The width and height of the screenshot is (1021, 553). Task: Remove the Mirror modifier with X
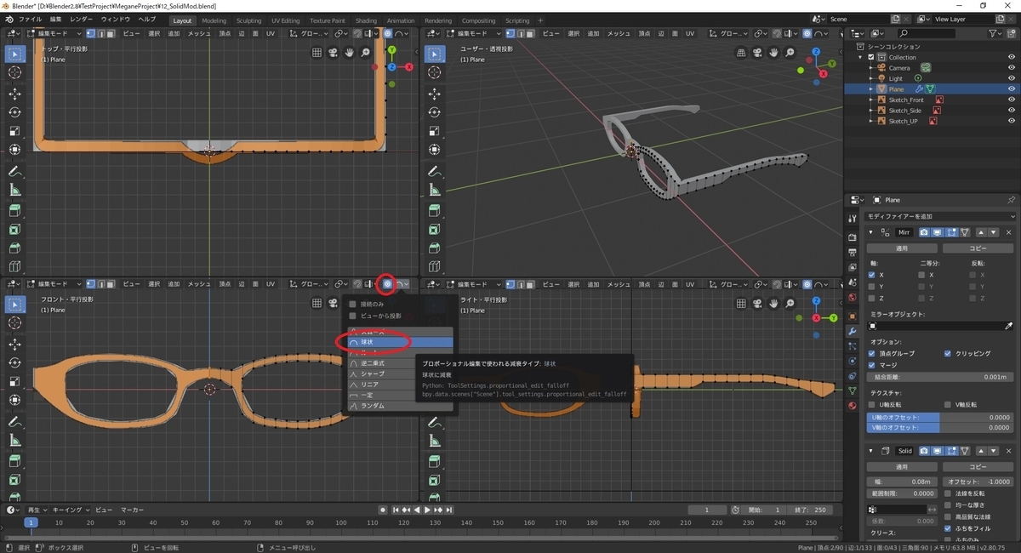1009,232
